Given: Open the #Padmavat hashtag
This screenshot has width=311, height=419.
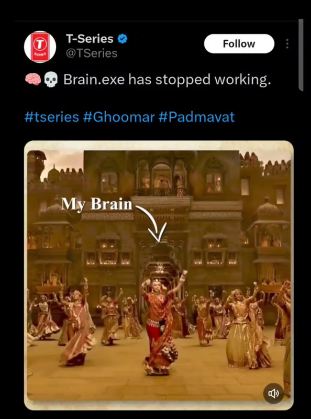Looking at the screenshot, I should (x=196, y=117).
